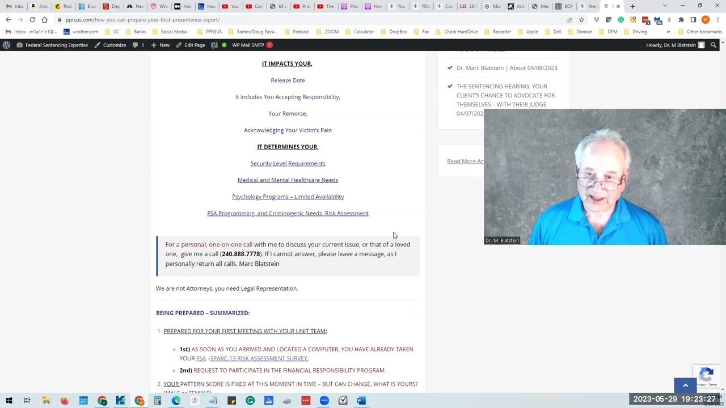
Task: Open Task View on the taskbar
Action: point(27,401)
